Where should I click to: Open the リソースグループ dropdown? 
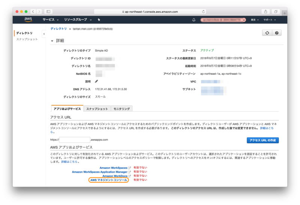(x=78, y=20)
